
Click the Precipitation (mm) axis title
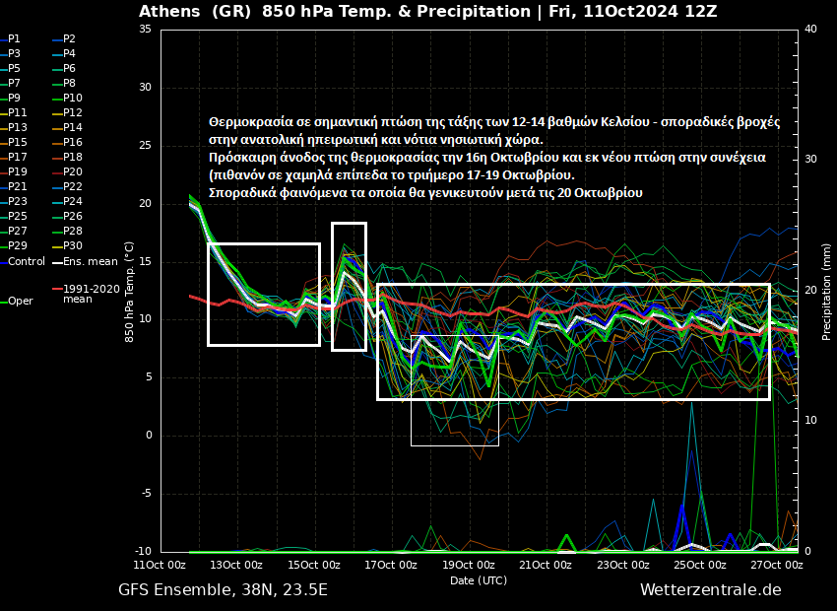coord(826,290)
